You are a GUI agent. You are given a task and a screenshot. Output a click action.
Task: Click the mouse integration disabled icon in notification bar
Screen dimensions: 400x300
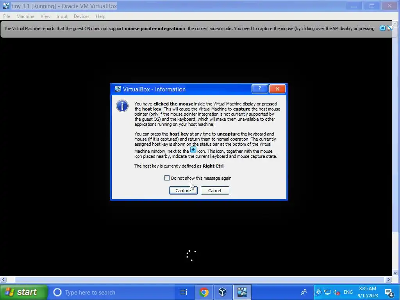389,28
